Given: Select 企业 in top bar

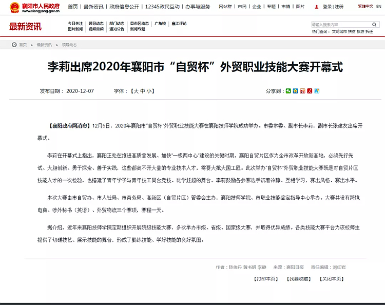Looking at the screenshot, I should [x=257, y=7].
